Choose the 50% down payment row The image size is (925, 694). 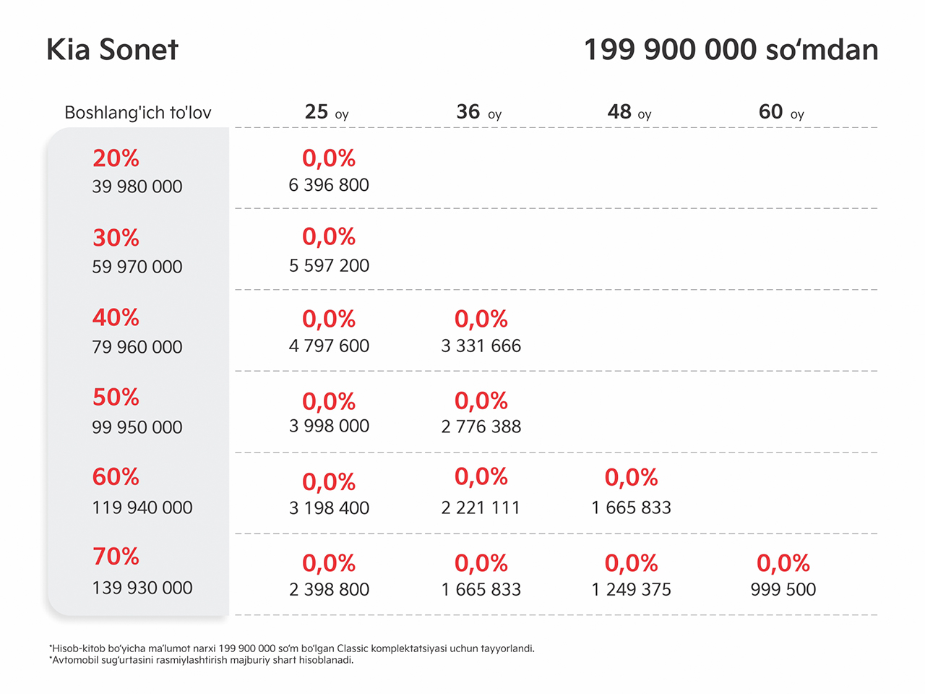coord(462,412)
